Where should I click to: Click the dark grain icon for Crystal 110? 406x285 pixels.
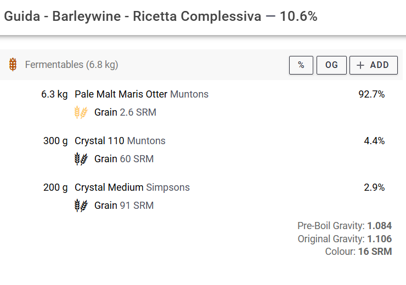coord(81,159)
